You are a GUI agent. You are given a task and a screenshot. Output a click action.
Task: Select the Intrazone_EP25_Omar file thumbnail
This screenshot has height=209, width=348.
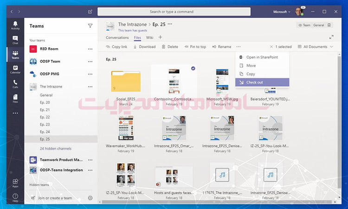(x=174, y=128)
